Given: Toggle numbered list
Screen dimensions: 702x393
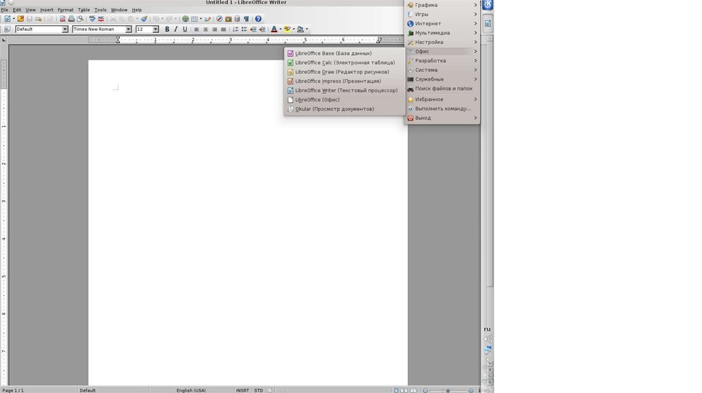Looking at the screenshot, I should click(x=236, y=29).
